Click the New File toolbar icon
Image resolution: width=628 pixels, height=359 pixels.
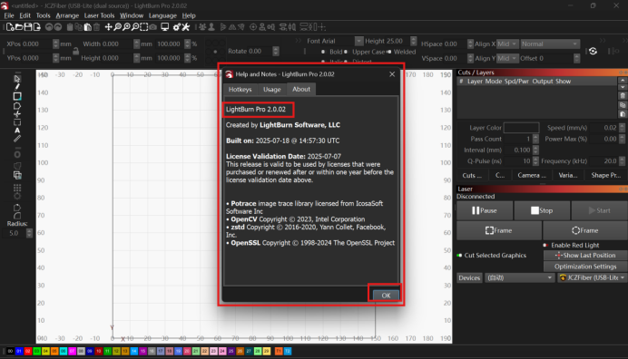click(x=10, y=27)
